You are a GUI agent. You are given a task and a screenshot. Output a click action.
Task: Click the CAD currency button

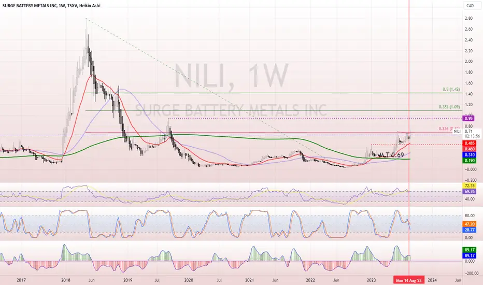point(470,6)
